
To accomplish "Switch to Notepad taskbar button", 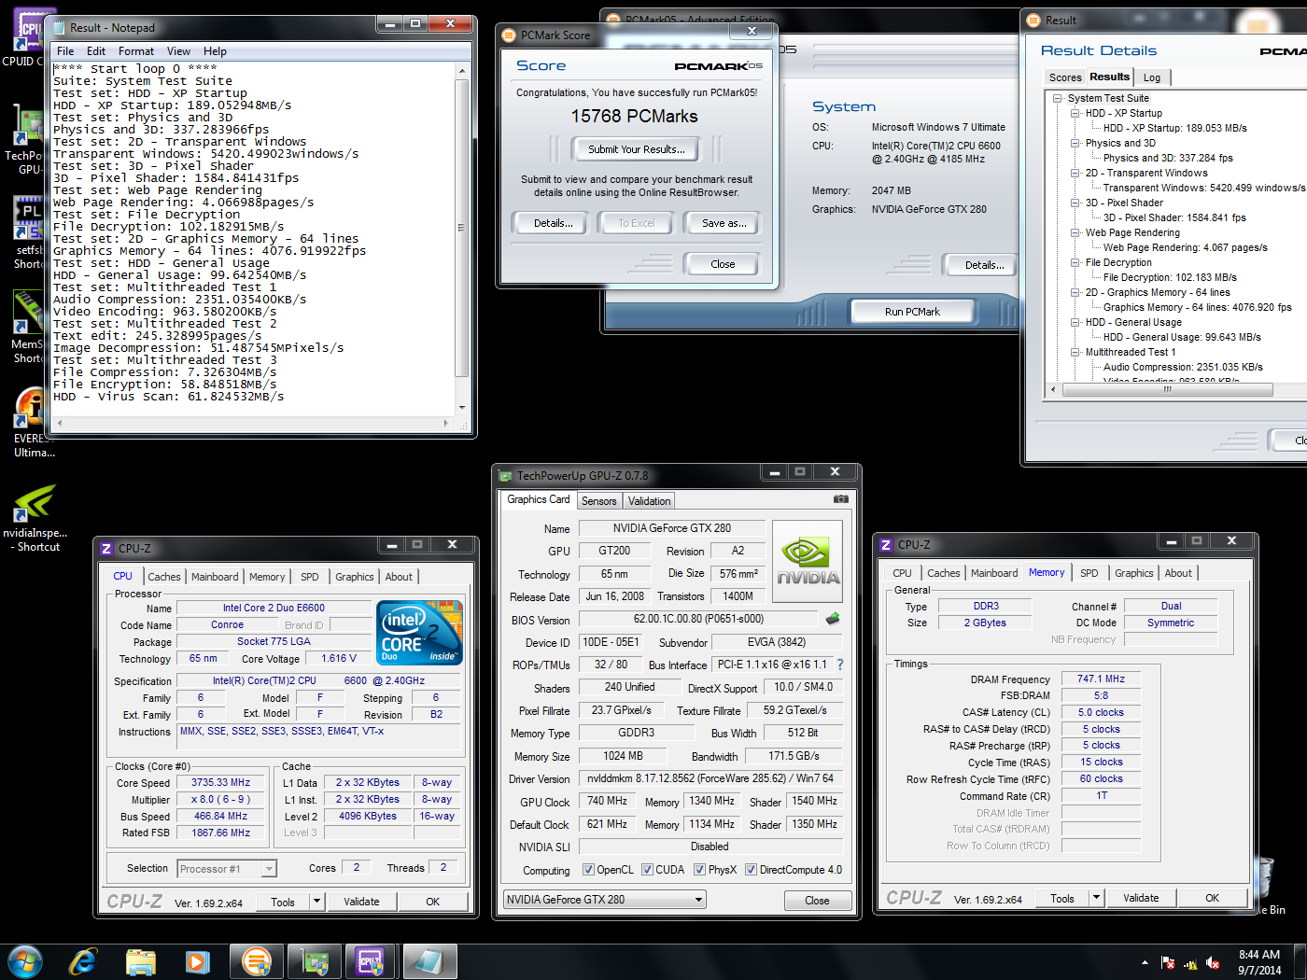I will pyautogui.click(x=429, y=961).
